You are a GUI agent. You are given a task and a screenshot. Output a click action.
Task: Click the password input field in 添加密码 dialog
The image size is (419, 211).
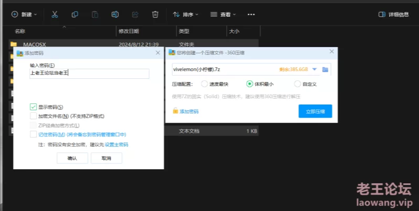point(89,74)
